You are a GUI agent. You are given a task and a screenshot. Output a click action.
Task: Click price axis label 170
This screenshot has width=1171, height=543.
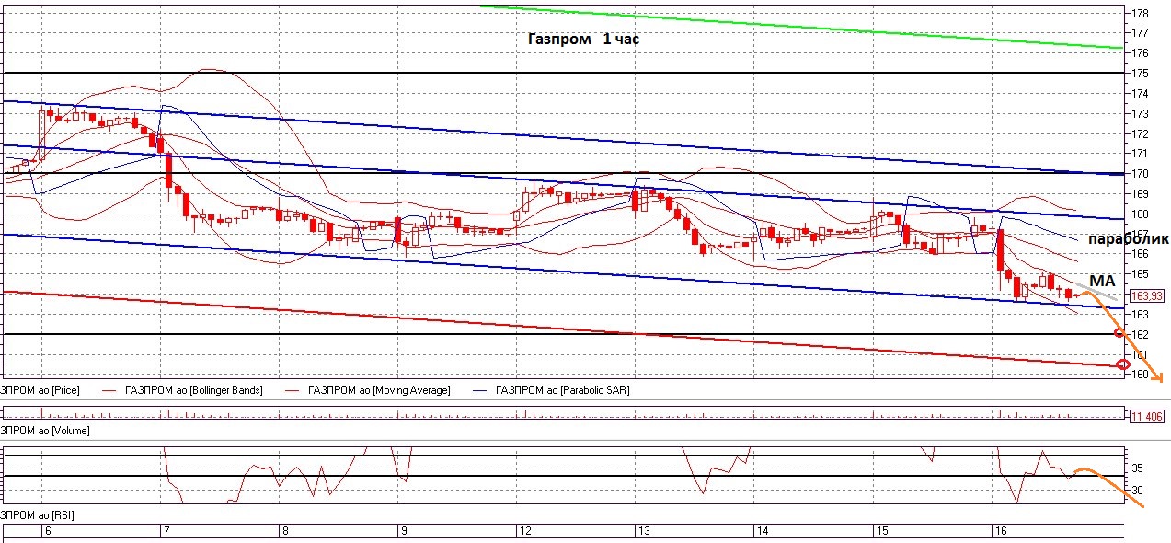point(1139,174)
